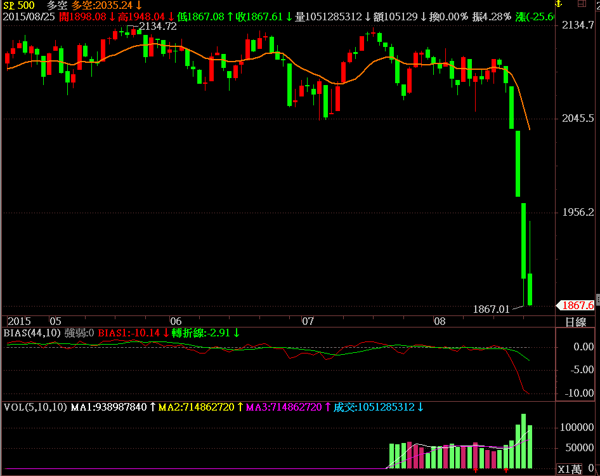Click the 2134.72 high price annotation
The width and height of the screenshot is (600, 476).
(x=158, y=27)
